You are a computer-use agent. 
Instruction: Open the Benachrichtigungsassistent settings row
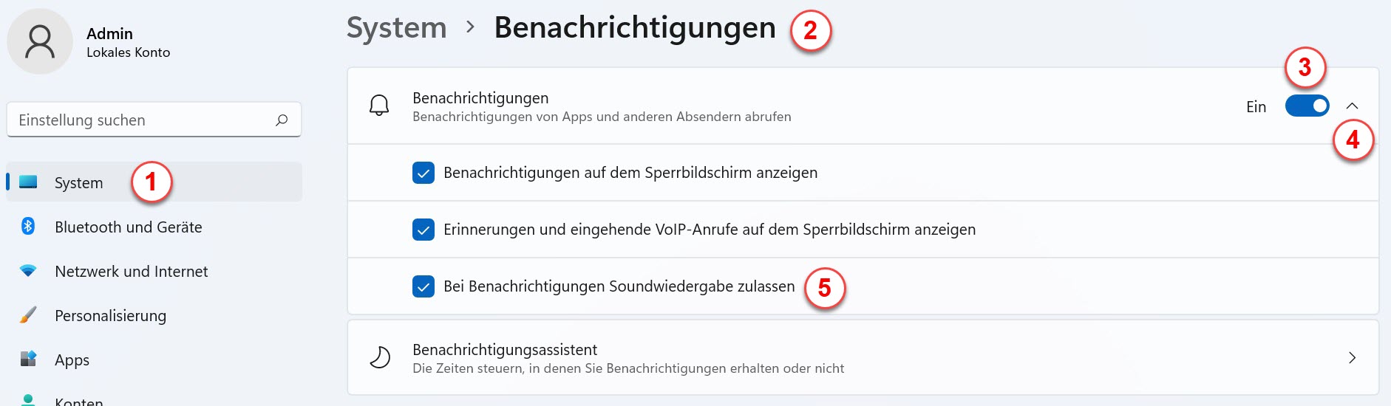pyautogui.click(x=863, y=357)
